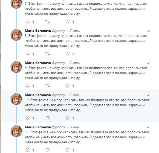Open the 6 мин. timestamp of tweet 11

tap(75, 127)
